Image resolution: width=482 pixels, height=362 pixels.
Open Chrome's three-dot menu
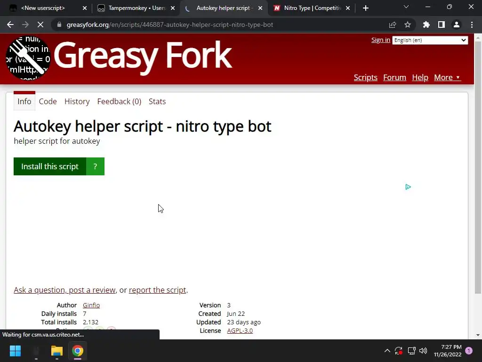click(472, 25)
